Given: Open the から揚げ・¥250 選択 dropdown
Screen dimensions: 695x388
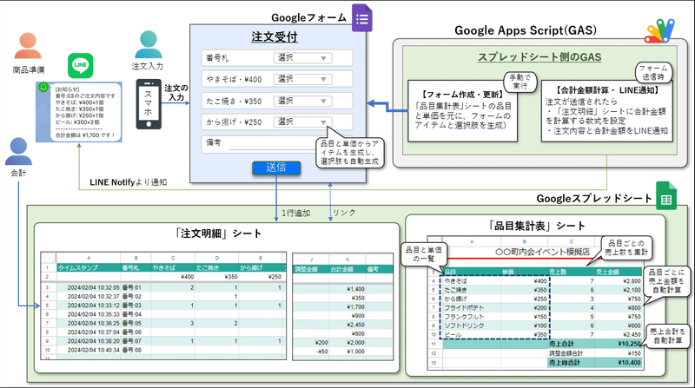Looking at the screenshot, I should point(302,122).
